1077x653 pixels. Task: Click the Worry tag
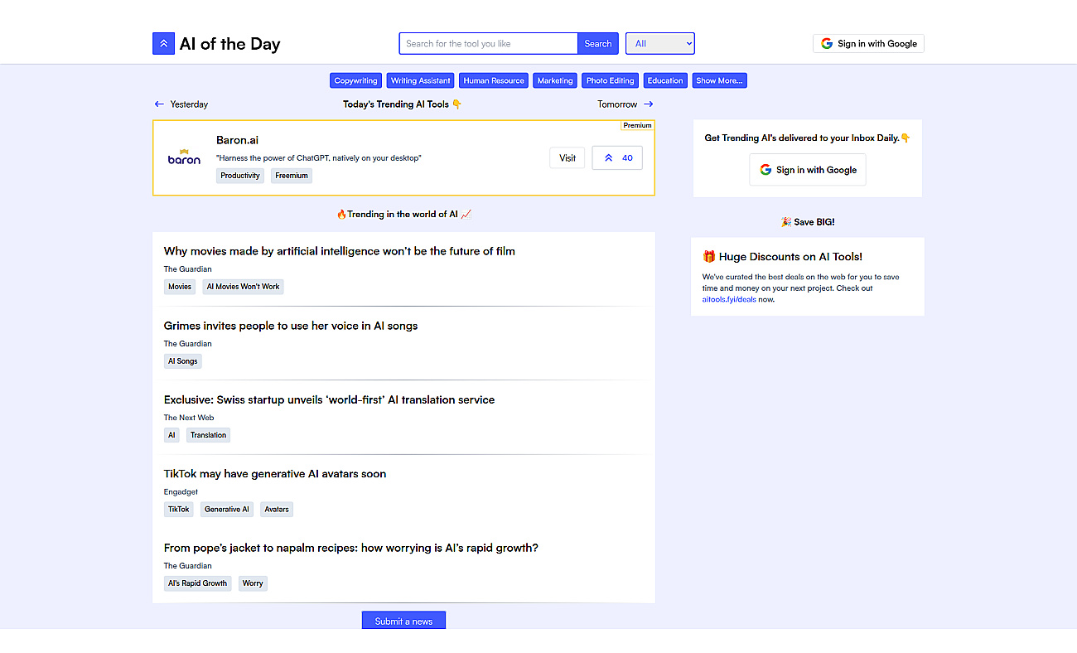253,583
